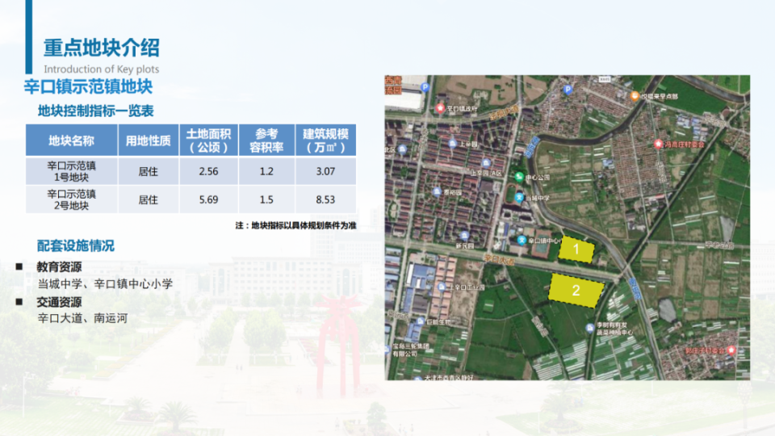Select 居住 in the 2号地块 row

pyautogui.click(x=149, y=199)
